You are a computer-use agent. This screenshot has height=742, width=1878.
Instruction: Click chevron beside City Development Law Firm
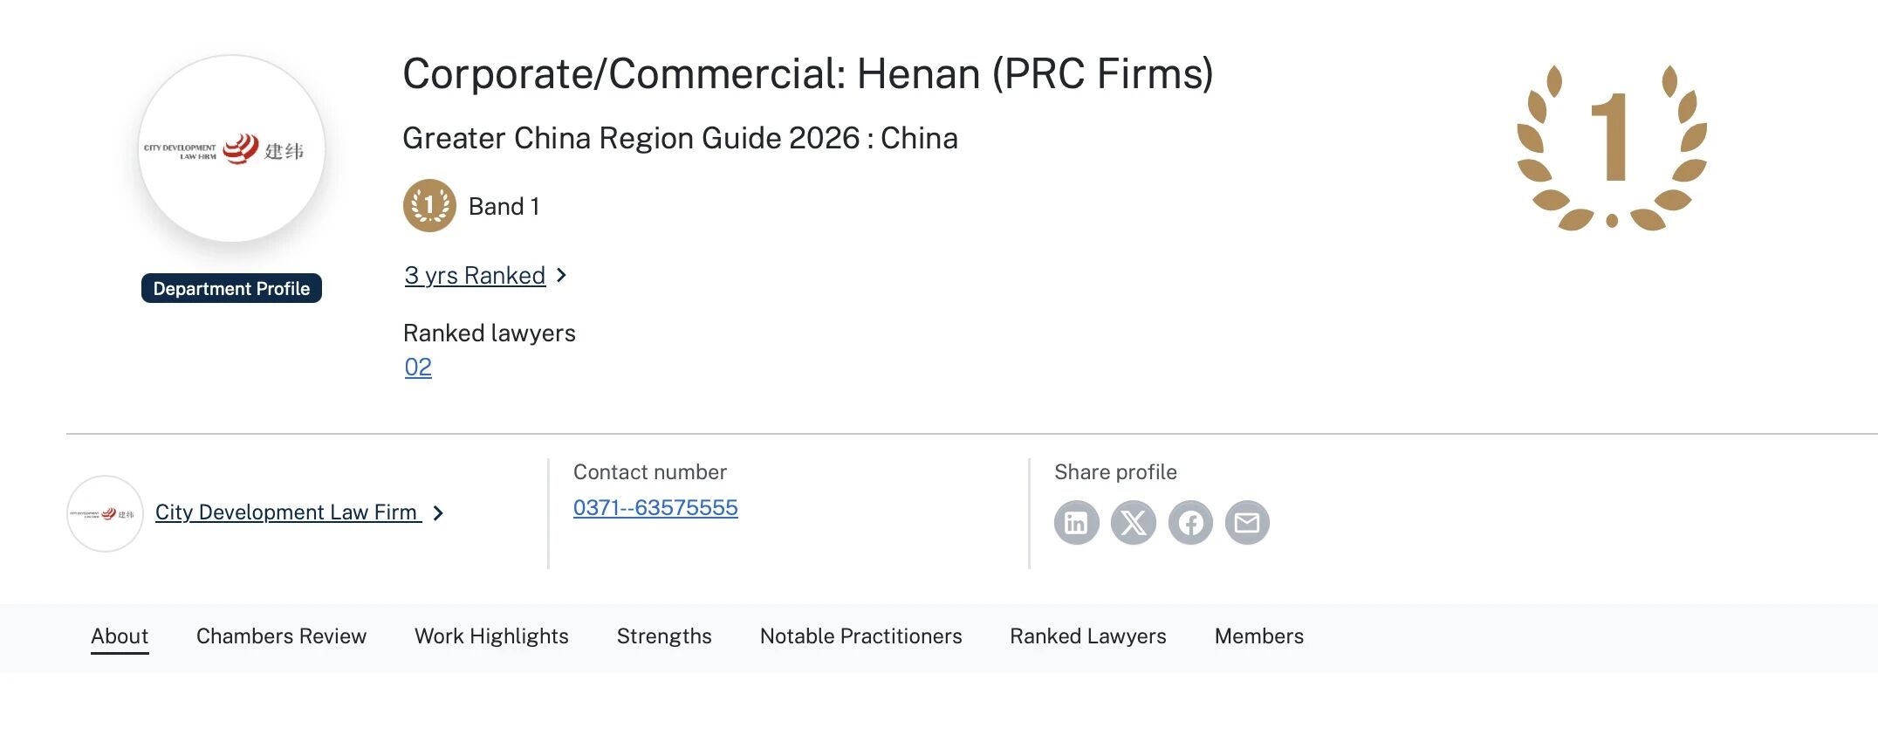point(438,513)
